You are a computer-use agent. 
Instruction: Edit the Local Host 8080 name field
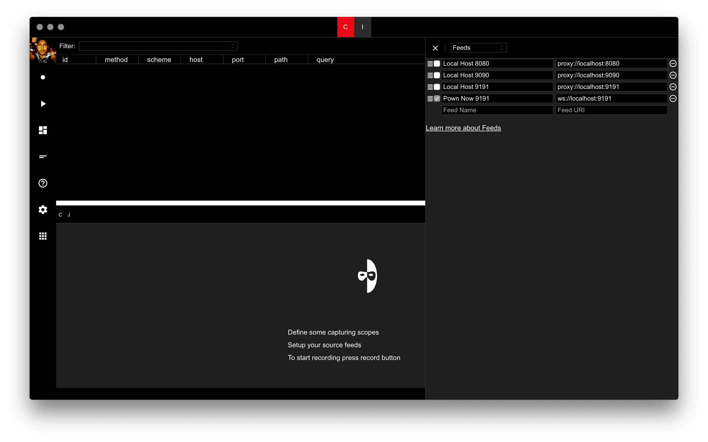point(497,64)
